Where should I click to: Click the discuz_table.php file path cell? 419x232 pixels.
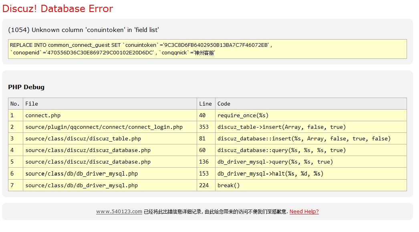tap(83, 138)
